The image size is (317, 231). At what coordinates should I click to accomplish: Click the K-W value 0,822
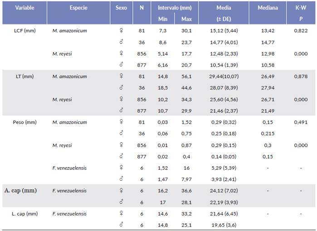(302, 30)
